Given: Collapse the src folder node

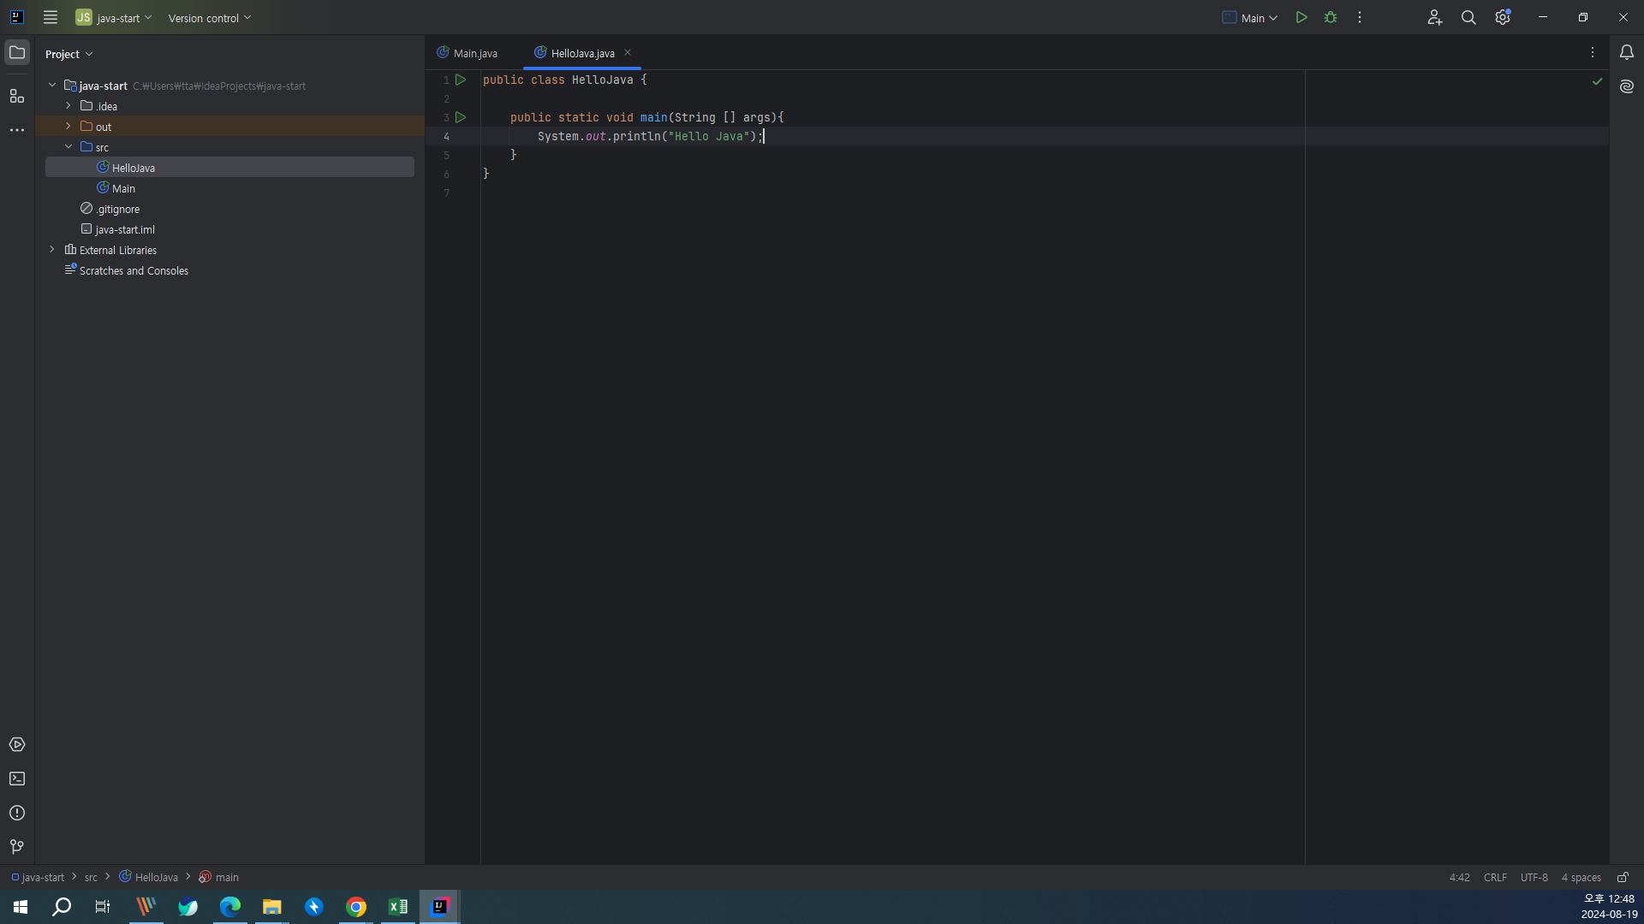Looking at the screenshot, I should click(68, 147).
